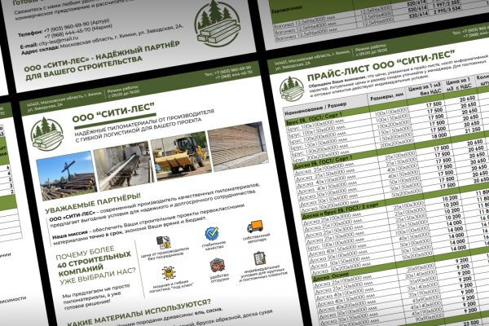Click the text 40 СТРОИТЕЛЬНЫХ КОМПАНИЙ
The width and height of the screenshot is (489, 326).
tap(95, 263)
